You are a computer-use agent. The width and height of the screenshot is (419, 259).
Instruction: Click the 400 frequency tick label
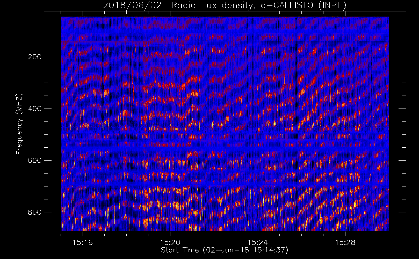[35, 109]
